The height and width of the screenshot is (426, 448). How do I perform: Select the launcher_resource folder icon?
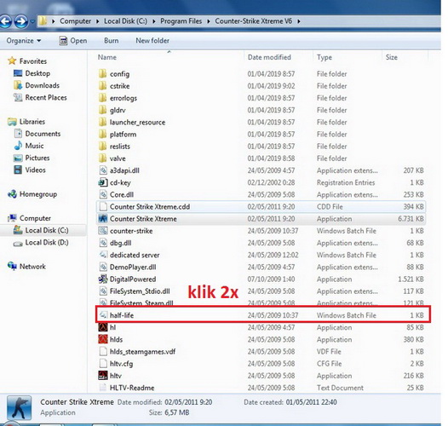102,122
